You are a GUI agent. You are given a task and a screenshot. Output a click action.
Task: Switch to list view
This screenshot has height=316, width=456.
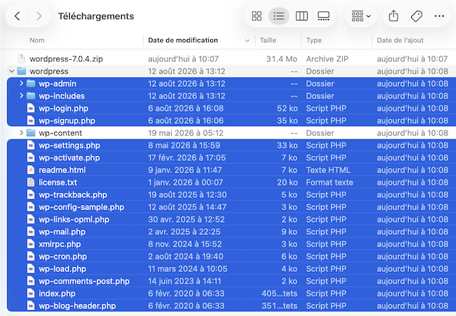pyautogui.click(x=279, y=16)
